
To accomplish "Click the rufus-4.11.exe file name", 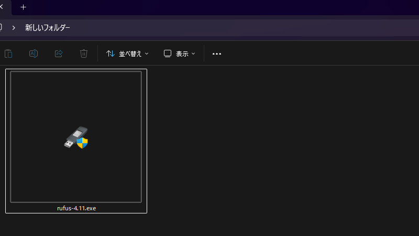I will pyautogui.click(x=76, y=208).
